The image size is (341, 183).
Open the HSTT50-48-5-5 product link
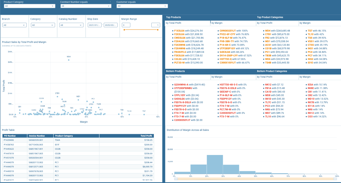click(228, 85)
